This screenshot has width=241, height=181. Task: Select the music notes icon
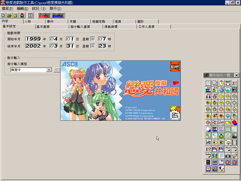click(x=208, y=142)
